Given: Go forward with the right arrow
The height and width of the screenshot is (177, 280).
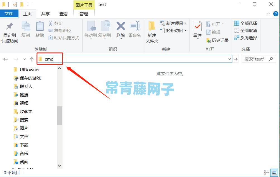Looking at the screenshot, I should pyautogui.click(x=16, y=59).
